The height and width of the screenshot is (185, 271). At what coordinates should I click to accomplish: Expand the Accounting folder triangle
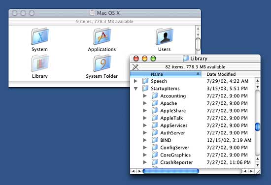point(145,96)
